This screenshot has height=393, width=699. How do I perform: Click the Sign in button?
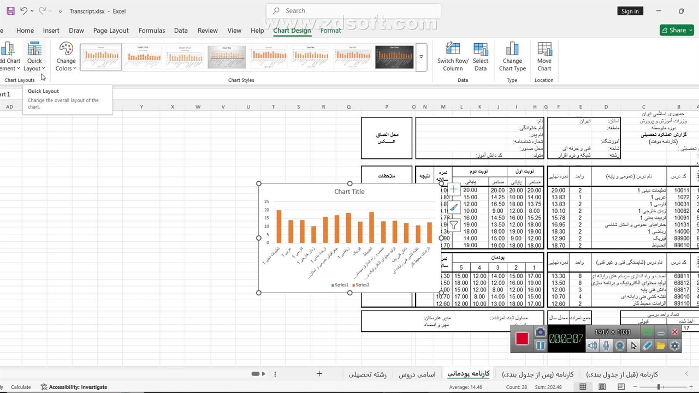click(x=630, y=11)
